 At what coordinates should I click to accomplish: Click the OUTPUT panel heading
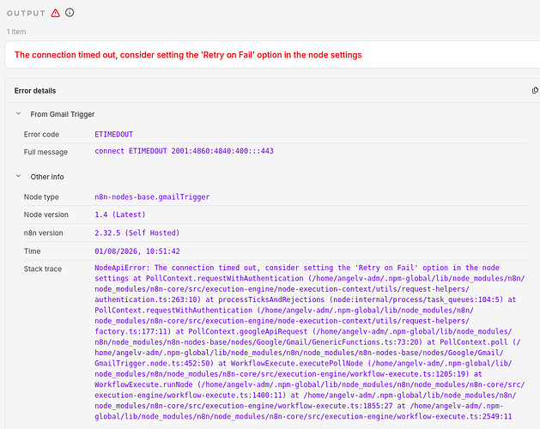[26, 13]
